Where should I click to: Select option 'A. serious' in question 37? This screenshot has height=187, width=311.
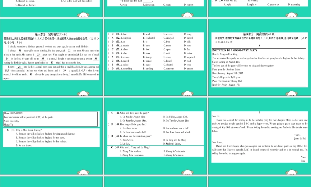125,57
